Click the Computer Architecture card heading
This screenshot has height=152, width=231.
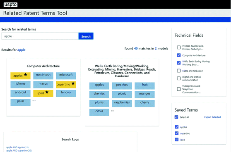[43, 66]
